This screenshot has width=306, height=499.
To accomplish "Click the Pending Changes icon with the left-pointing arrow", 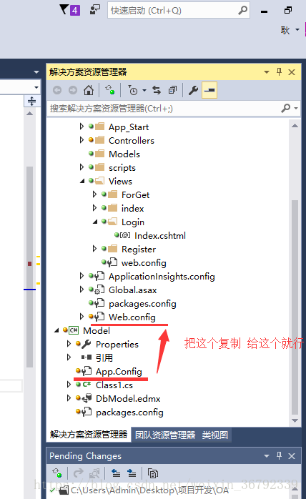I will (116, 473).
